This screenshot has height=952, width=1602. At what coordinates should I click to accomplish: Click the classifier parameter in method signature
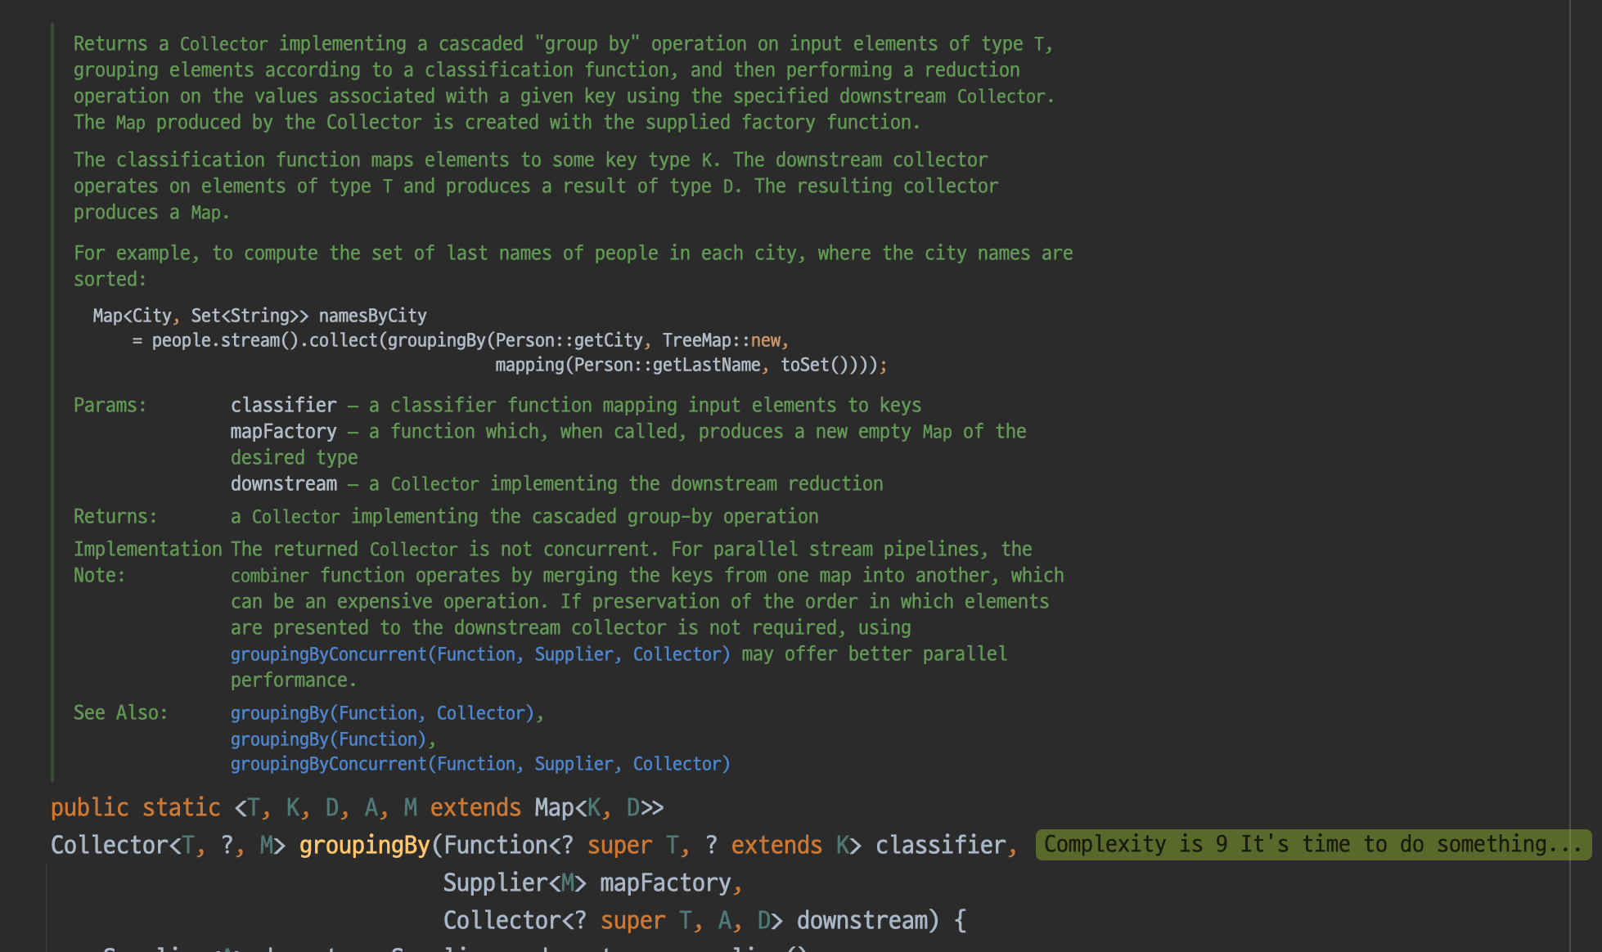click(x=940, y=845)
